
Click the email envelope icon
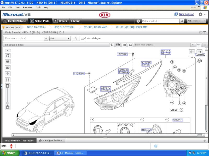pos(7,68)
